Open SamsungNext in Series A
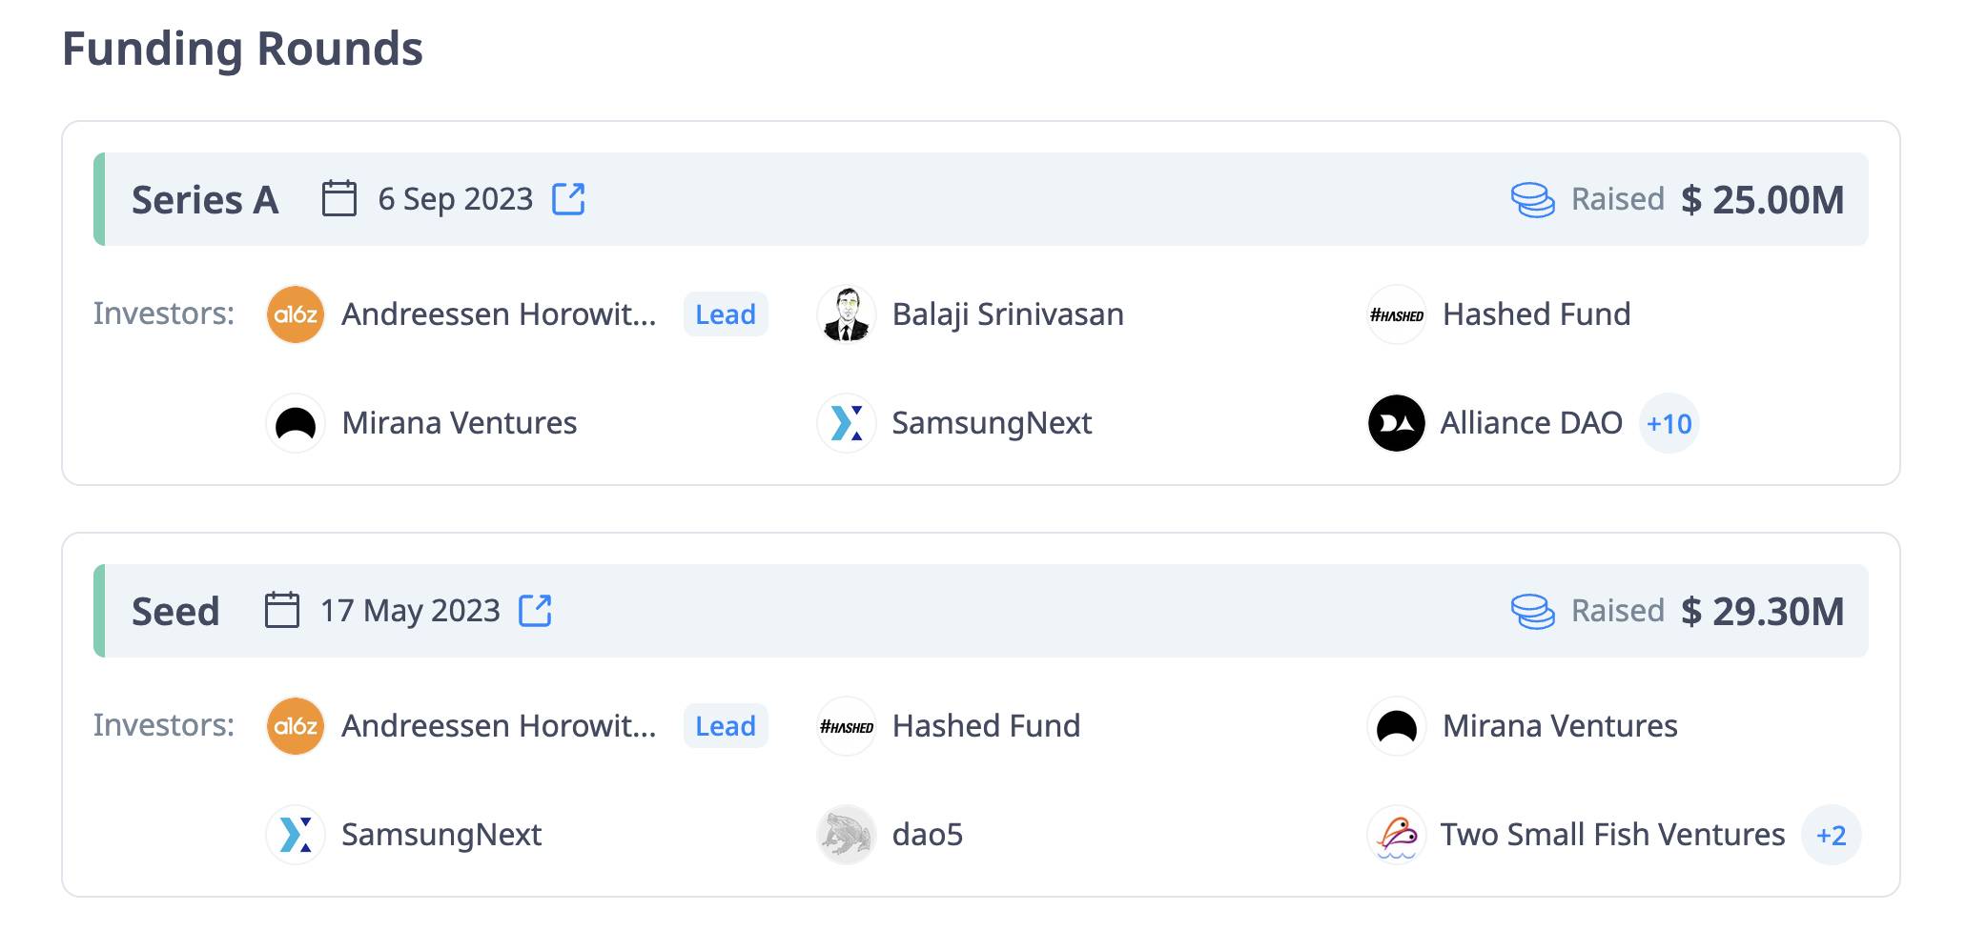 [x=992, y=423]
